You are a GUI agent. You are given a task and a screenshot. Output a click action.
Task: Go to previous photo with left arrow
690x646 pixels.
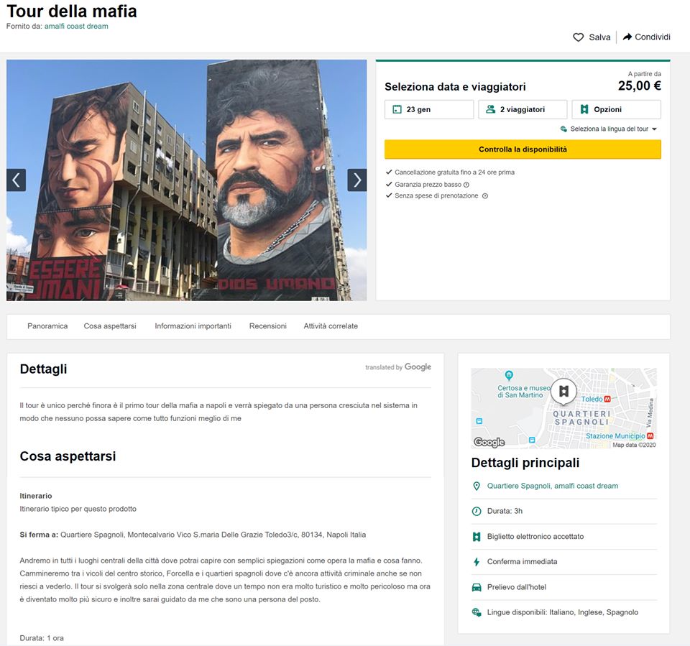tap(17, 180)
